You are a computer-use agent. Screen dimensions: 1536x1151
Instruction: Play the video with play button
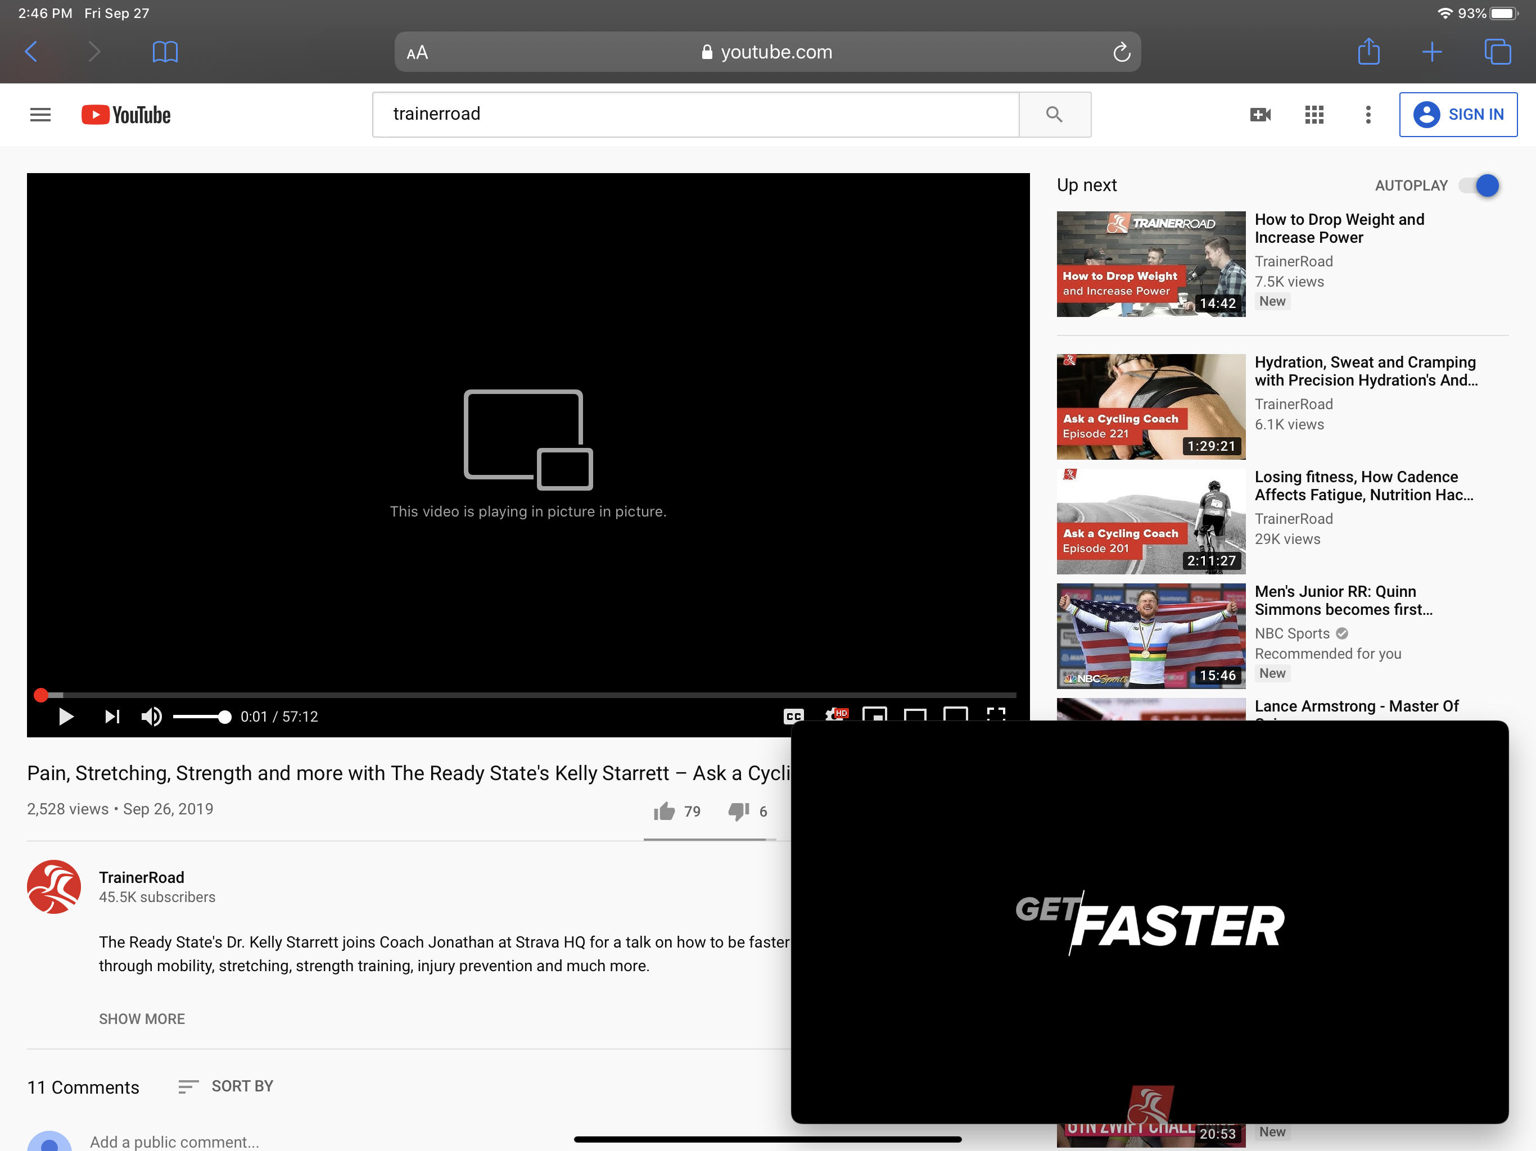tap(66, 717)
